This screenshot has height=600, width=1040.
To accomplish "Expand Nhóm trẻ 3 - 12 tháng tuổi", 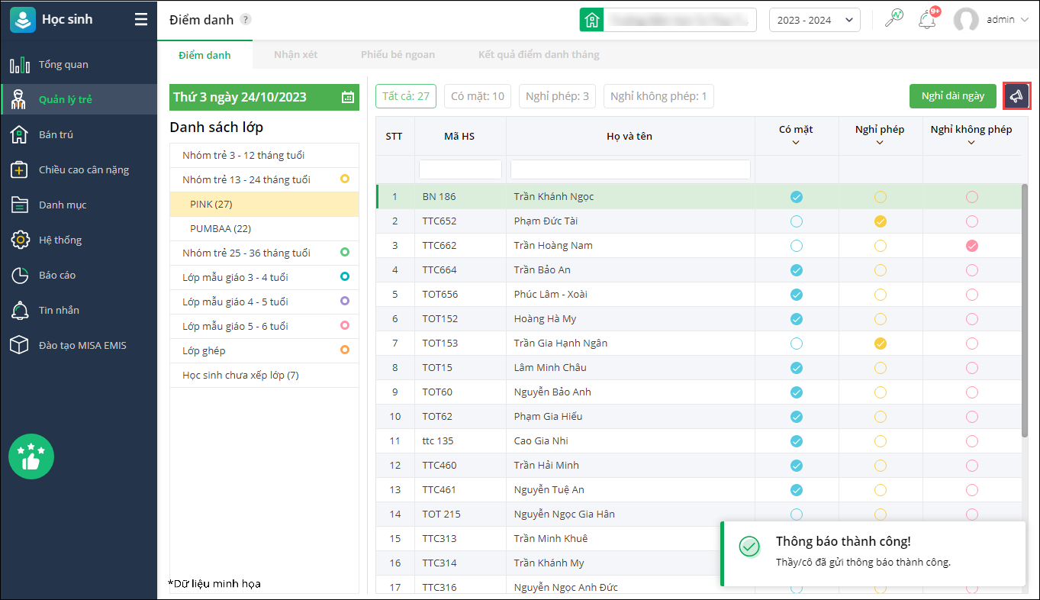I will pos(264,156).
